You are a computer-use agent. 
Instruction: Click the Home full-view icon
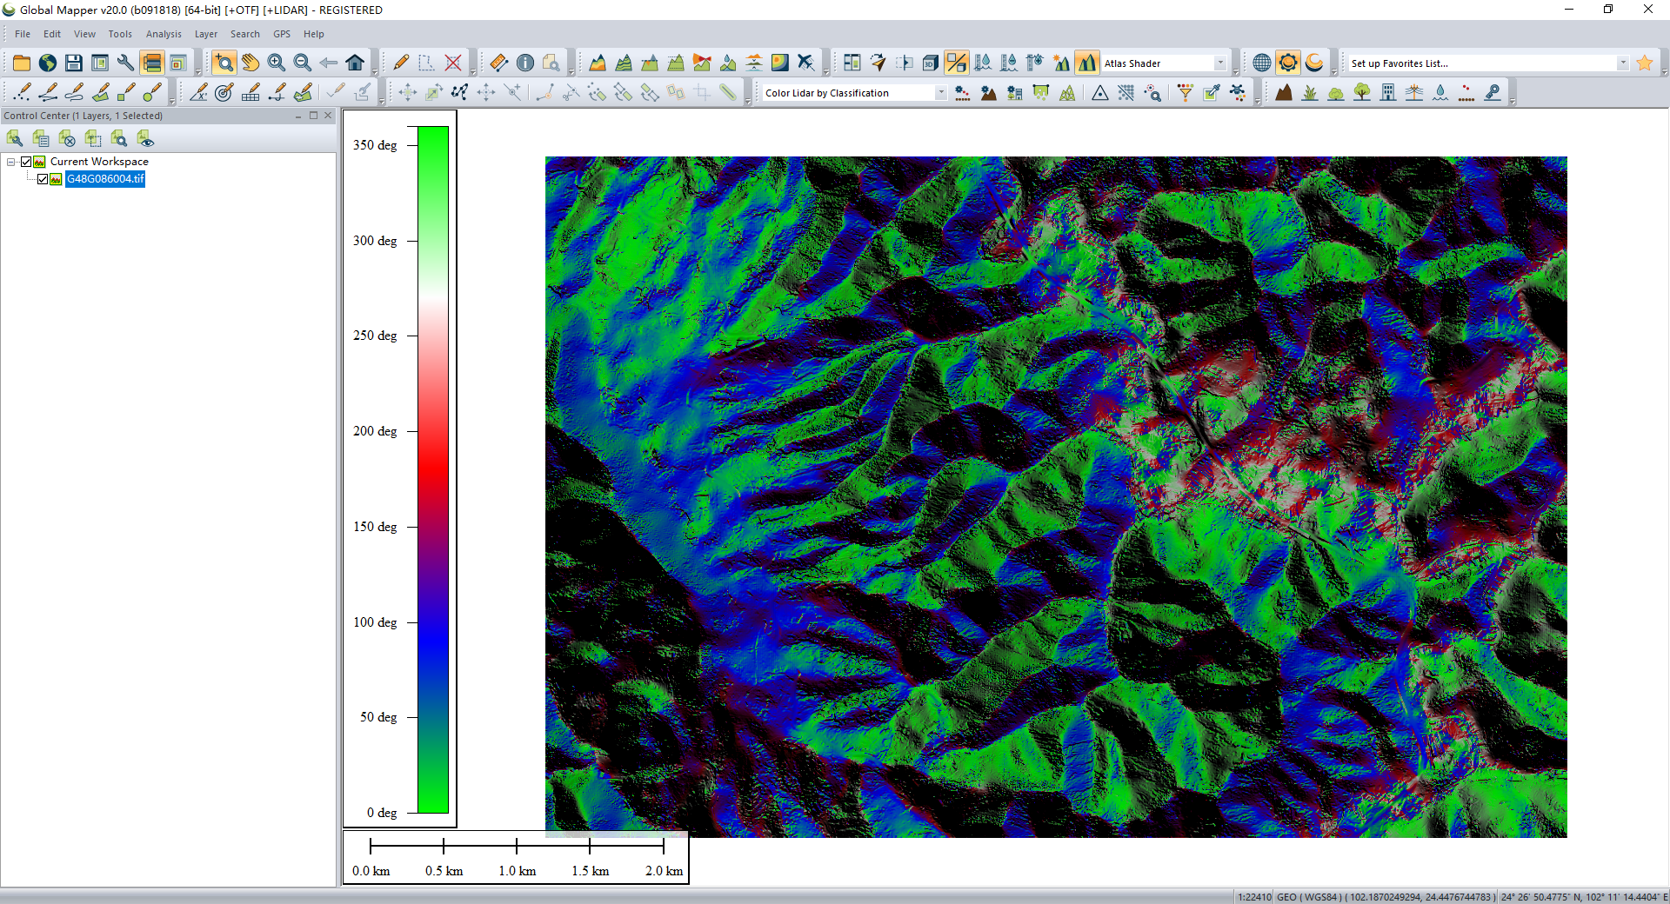coord(355,63)
